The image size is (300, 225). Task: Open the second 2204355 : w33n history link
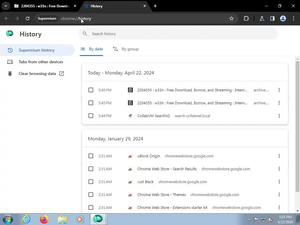pos(192,103)
